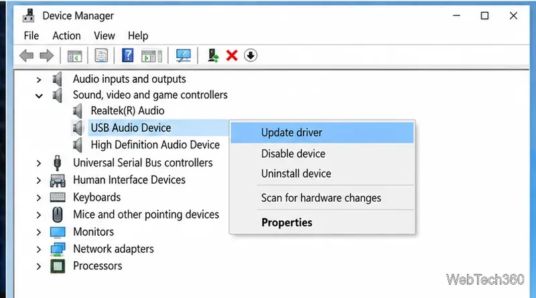Select USB Audio Device entry
The height and width of the screenshot is (298, 536).
pyautogui.click(x=131, y=128)
